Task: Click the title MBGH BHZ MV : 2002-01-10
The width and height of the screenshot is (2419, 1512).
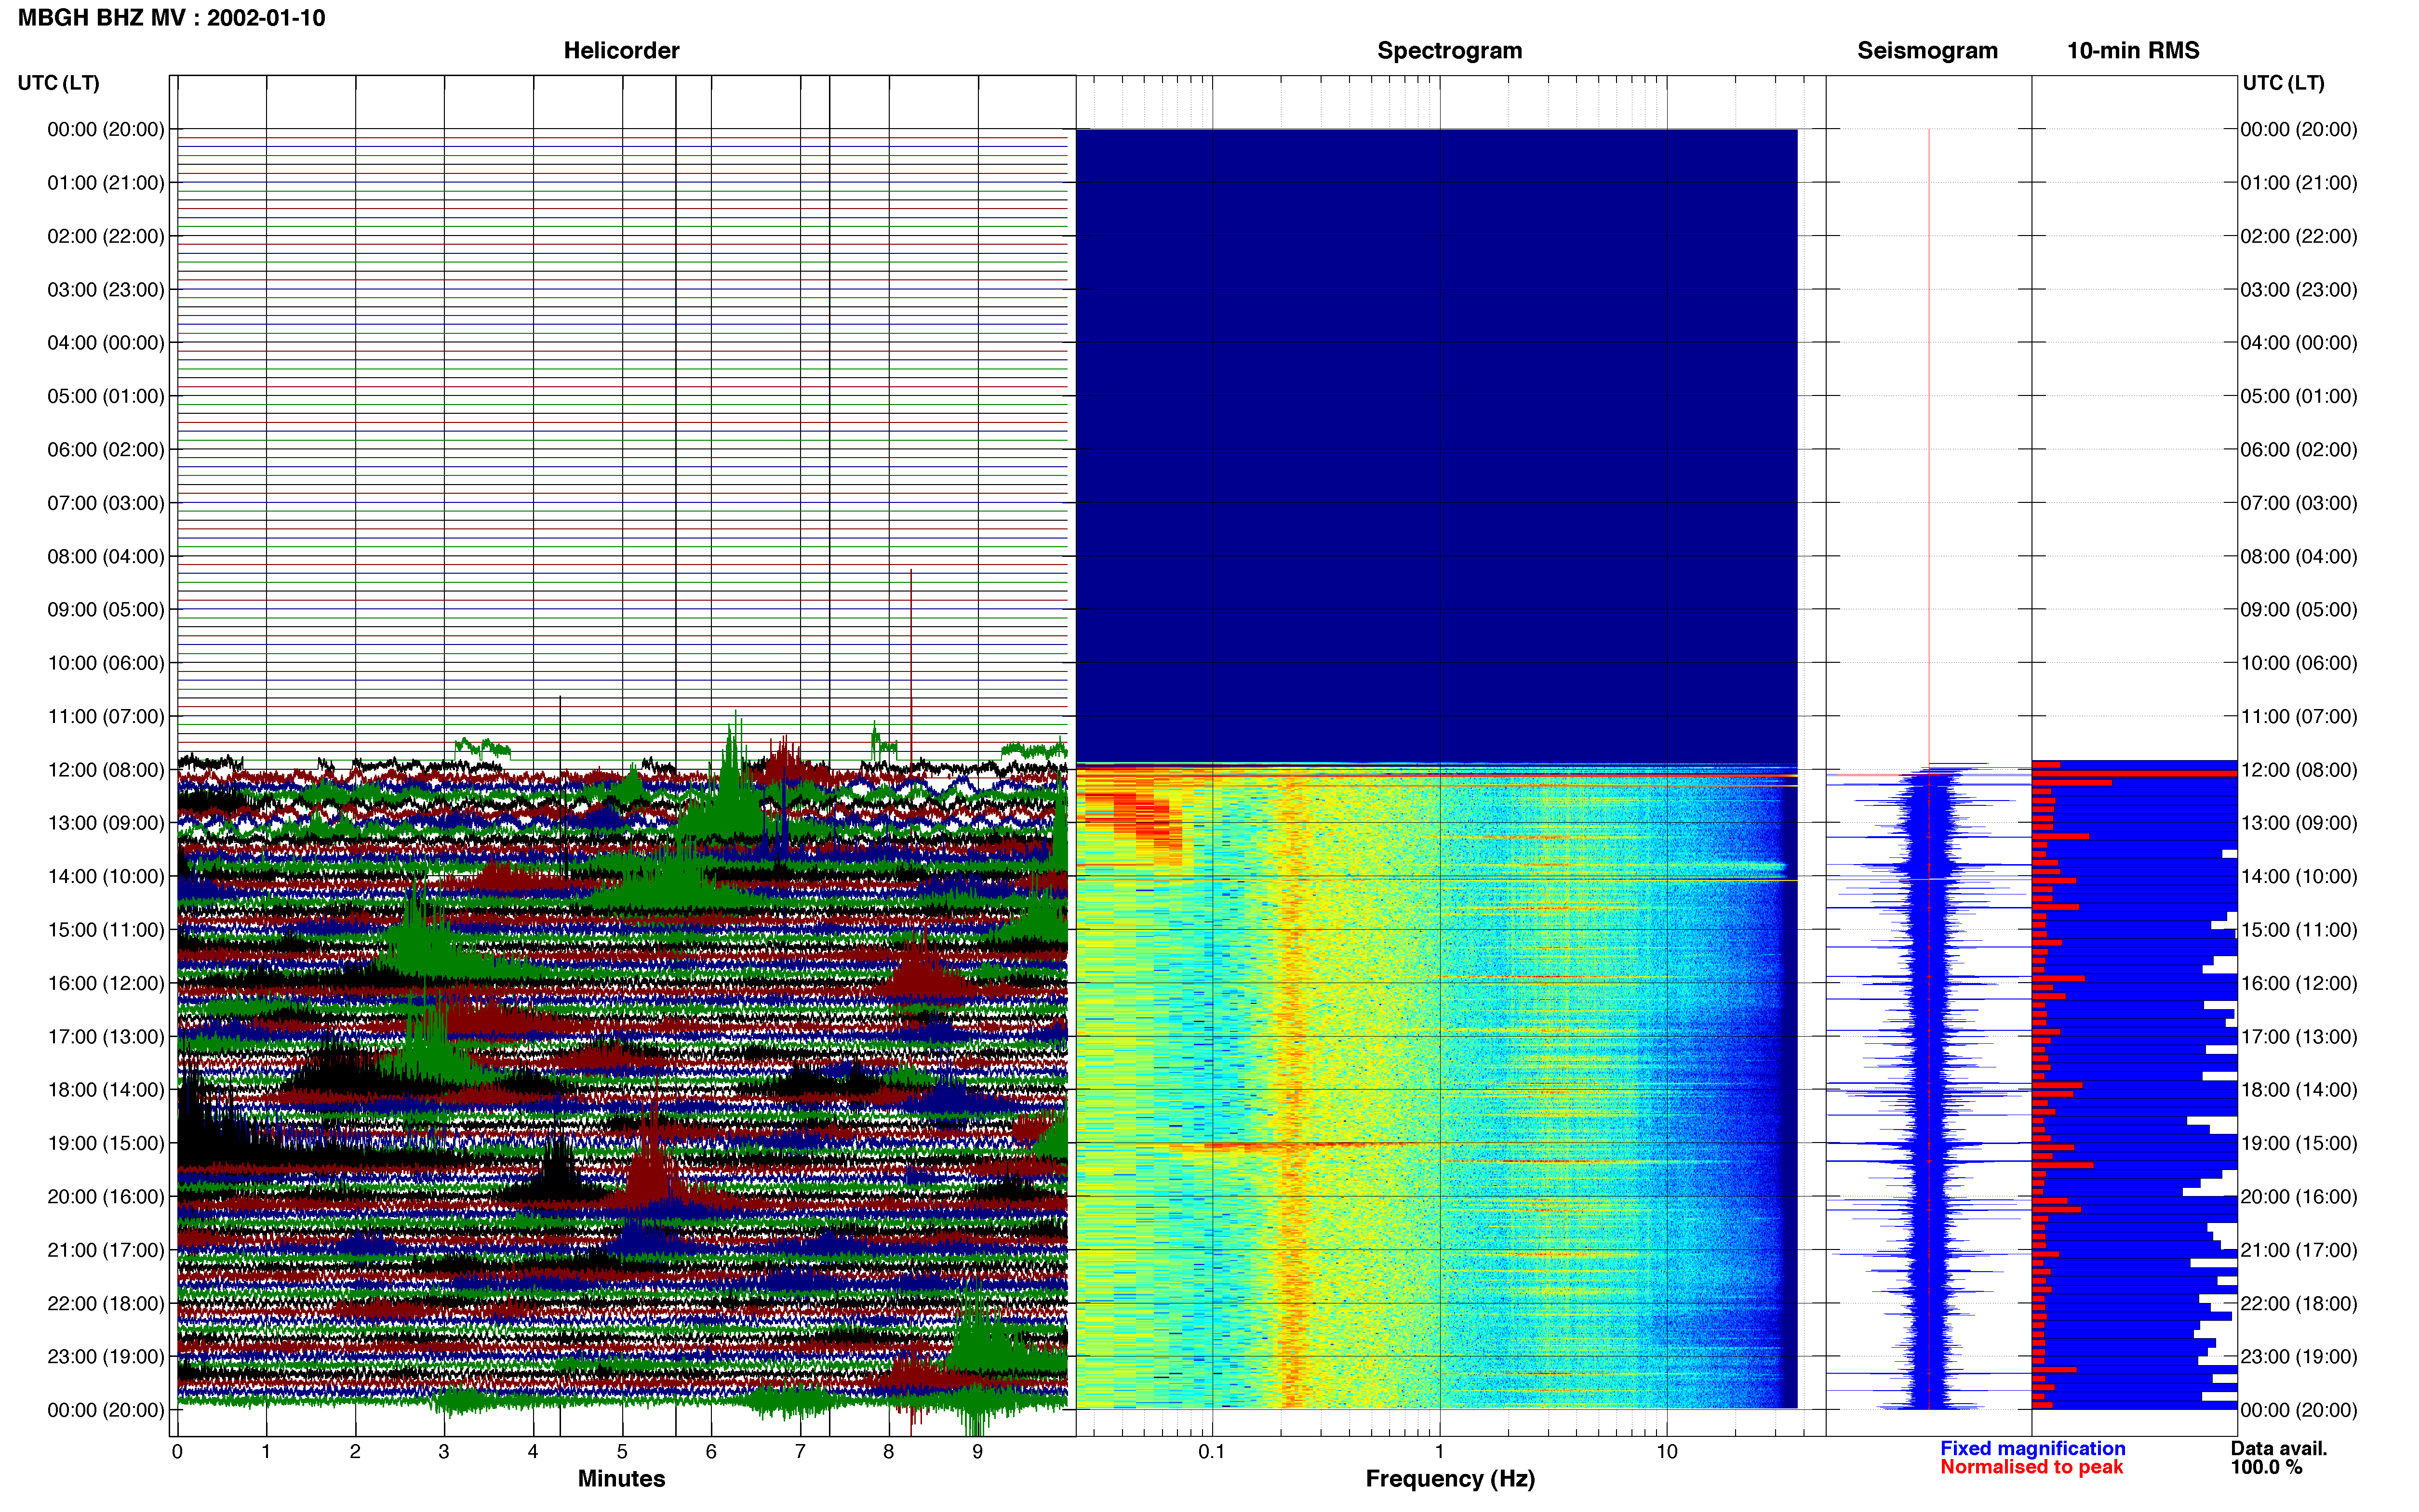Action: [x=171, y=18]
